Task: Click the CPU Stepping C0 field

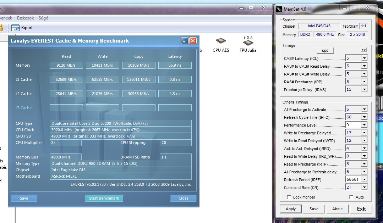Action: point(176,143)
